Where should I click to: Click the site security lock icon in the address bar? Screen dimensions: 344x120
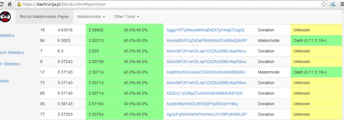(19, 4)
